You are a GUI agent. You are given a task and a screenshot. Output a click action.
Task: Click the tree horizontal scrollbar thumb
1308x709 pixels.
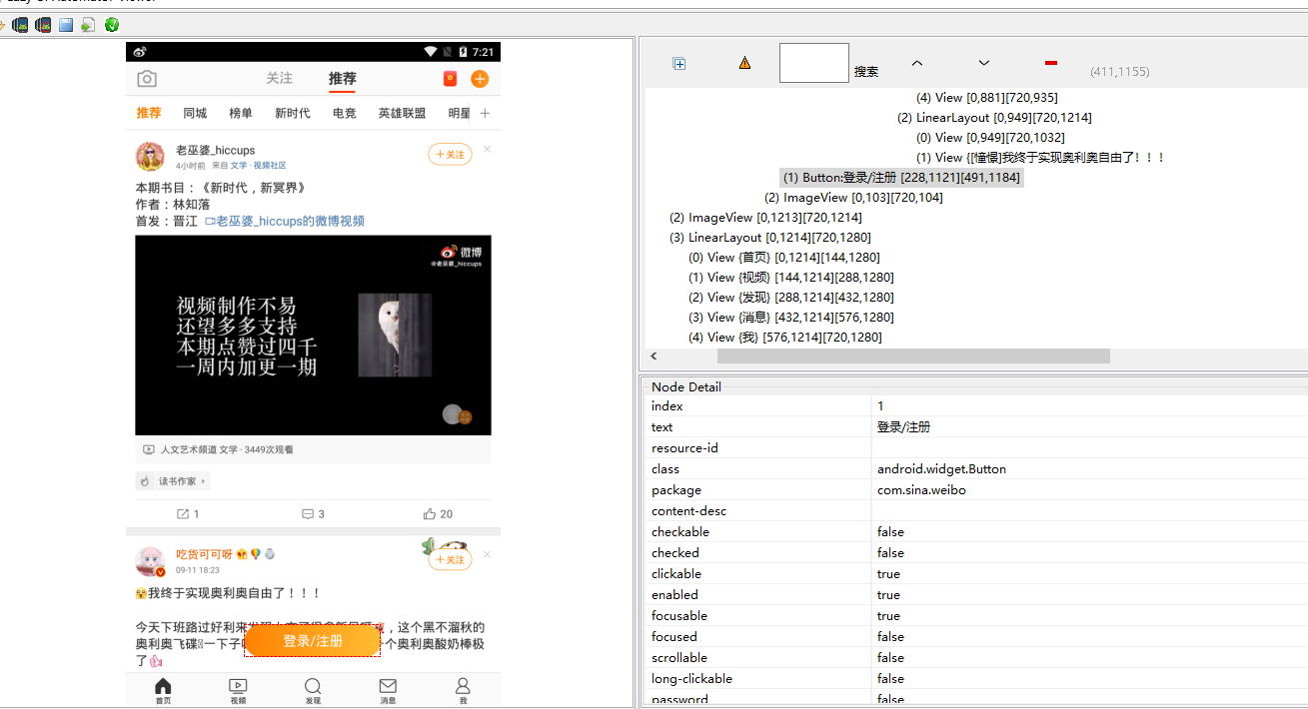[913, 356]
